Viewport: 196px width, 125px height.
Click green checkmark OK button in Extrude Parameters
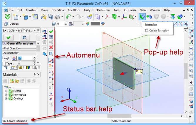[x=9, y=38]
